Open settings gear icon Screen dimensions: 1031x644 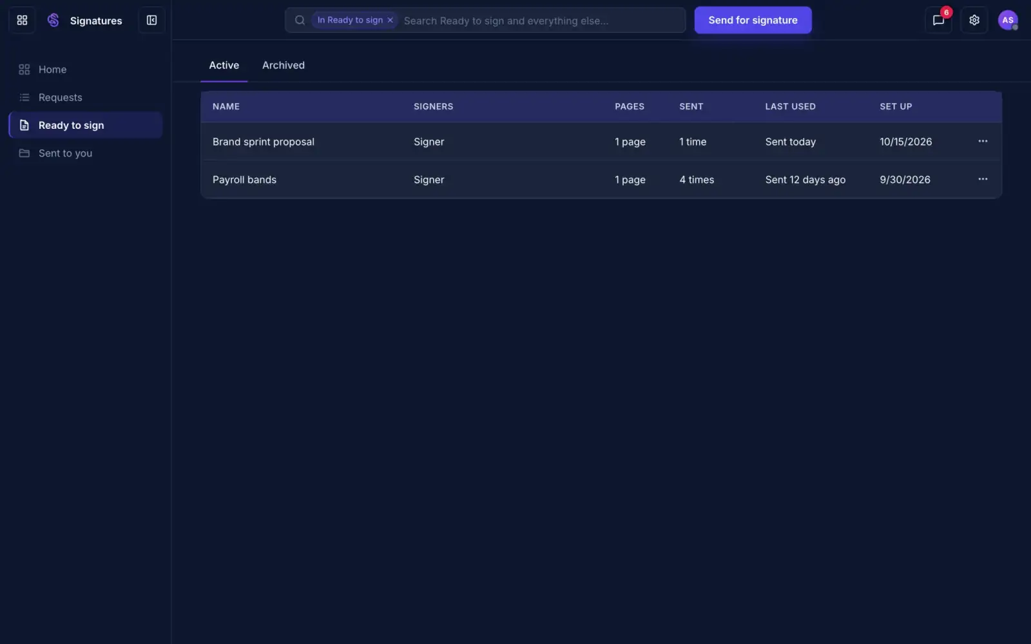point(974,20)
